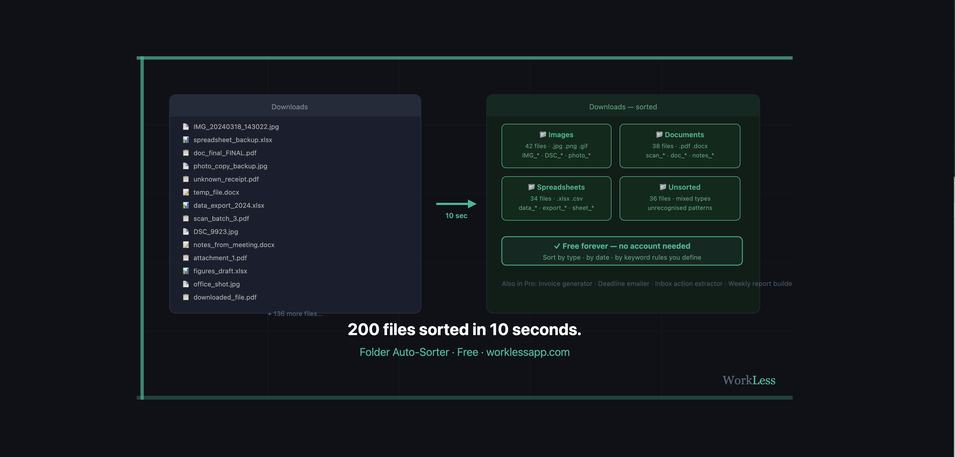Select the file name data_export_2024.xlsx
Screen dimensions: 955x457
(229, 205)
